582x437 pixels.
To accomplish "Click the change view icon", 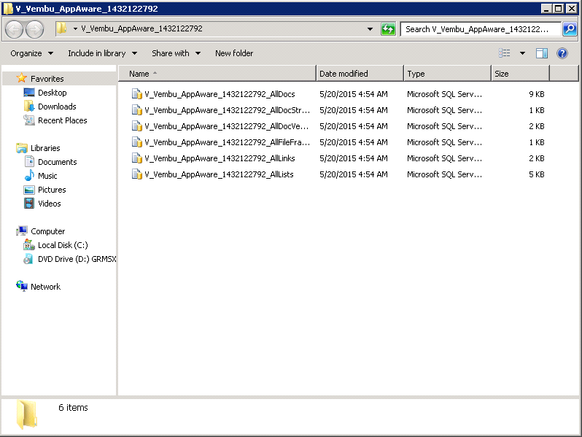I will [504, 53].
